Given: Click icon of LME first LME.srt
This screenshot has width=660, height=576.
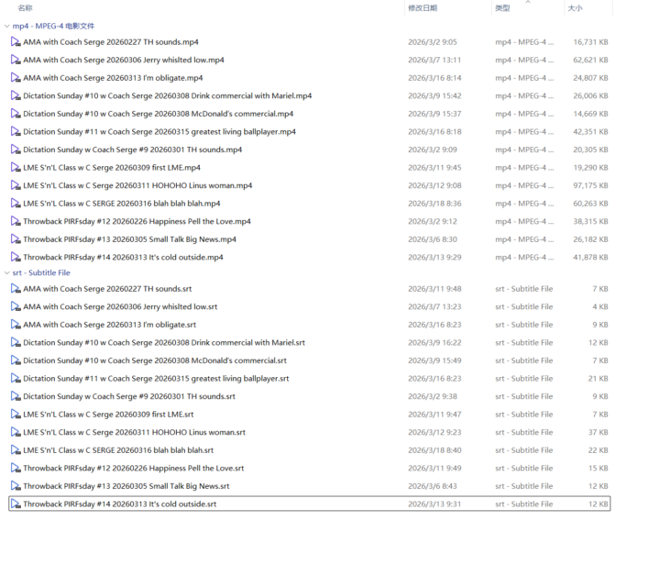Looking at the screenshot, I should pyautogui.click(x=16, y=415).
